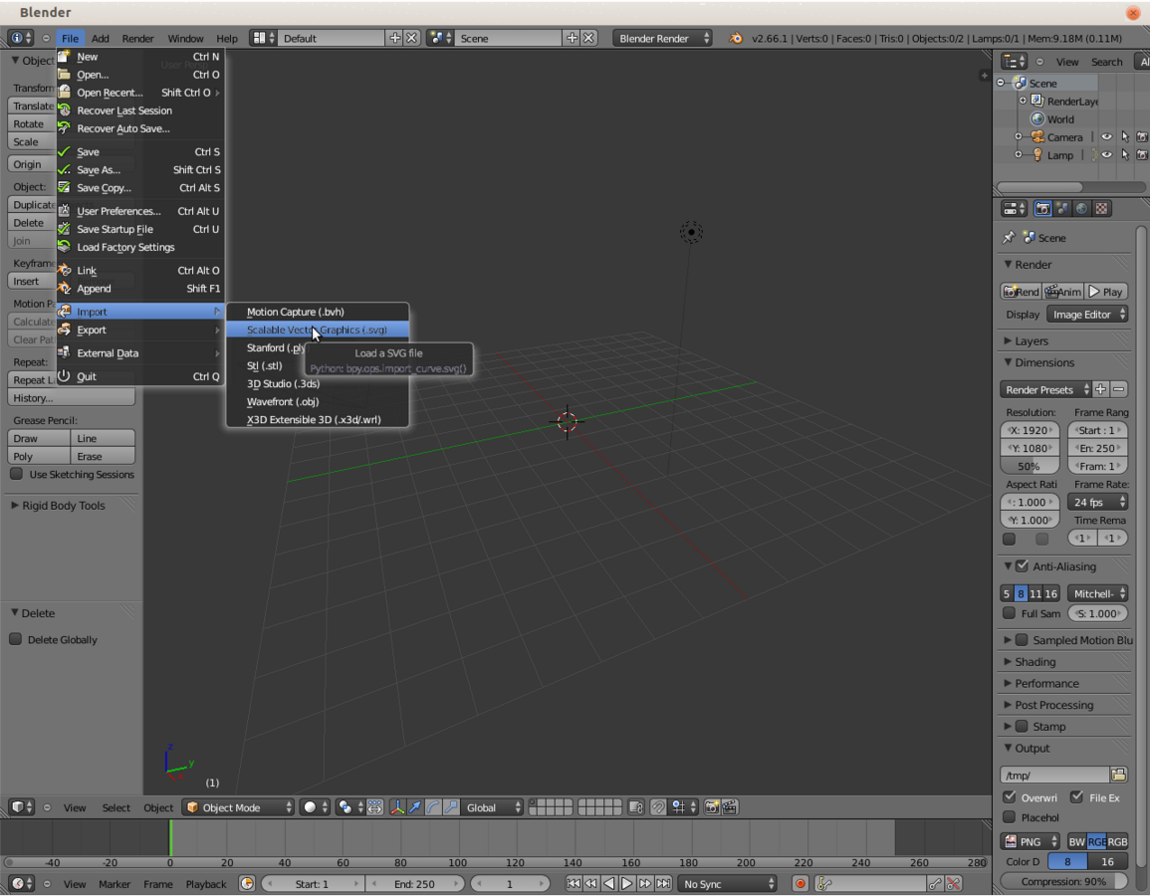
Task: Click the Erase grease pencil button
Action: click(x=103, y=456)
